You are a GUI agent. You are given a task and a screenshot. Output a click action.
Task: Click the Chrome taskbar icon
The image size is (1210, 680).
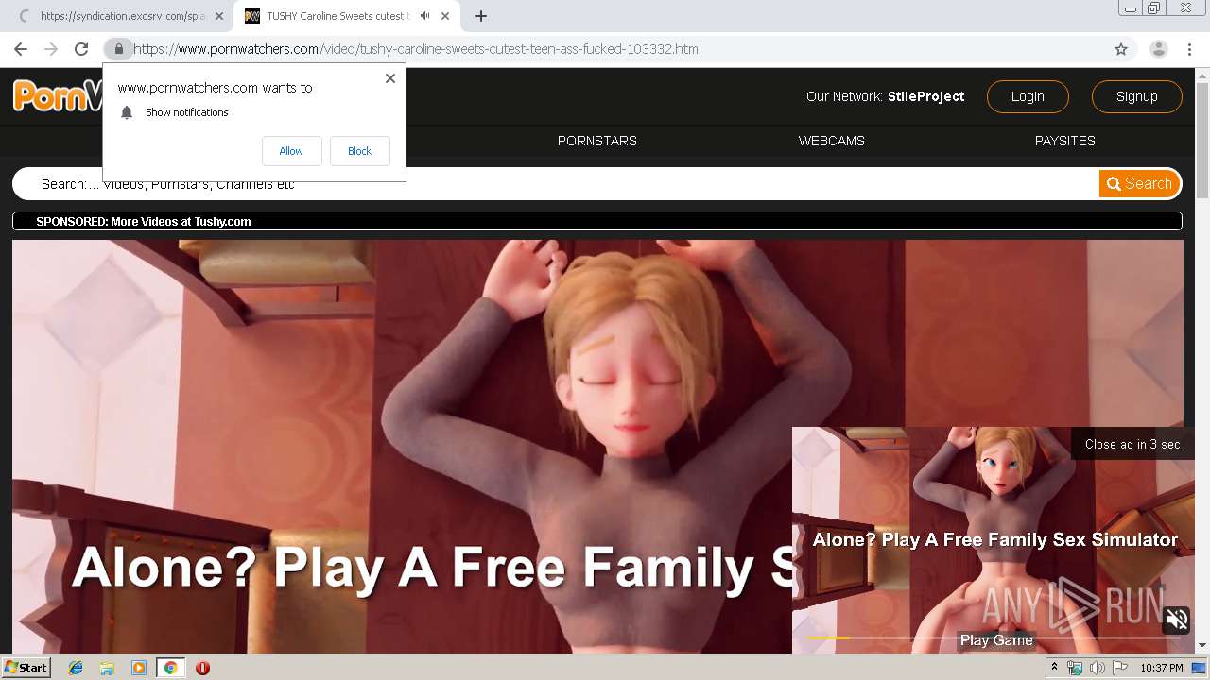171,668
